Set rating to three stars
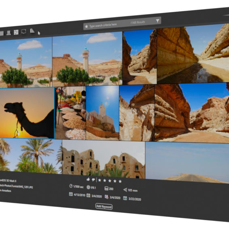The height and width of the screenshot is (229, 229). point(110,181)
